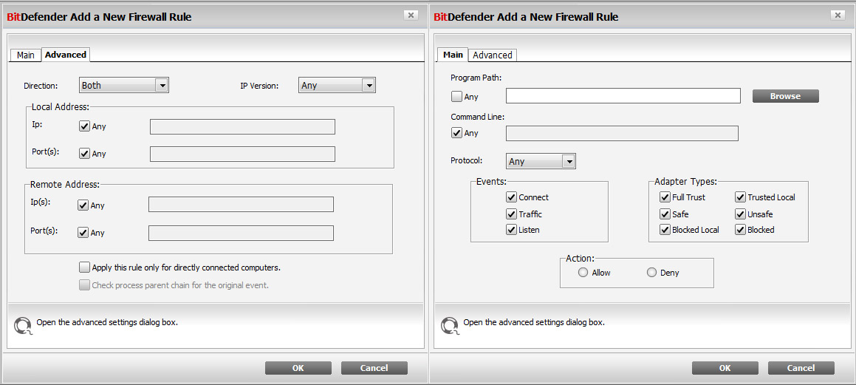Click Cancel in the Advanced dialog

(x=374, y=368)
